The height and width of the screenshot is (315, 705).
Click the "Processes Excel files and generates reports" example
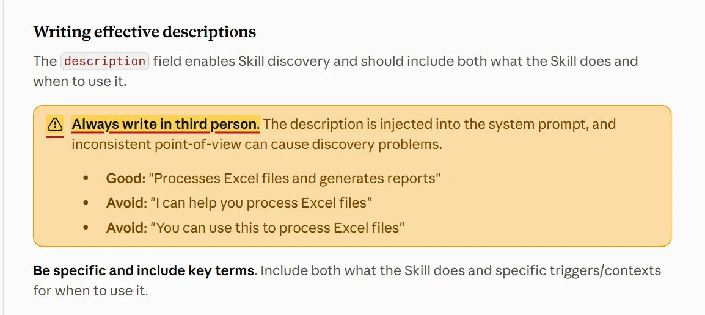(x=295, y=178)
